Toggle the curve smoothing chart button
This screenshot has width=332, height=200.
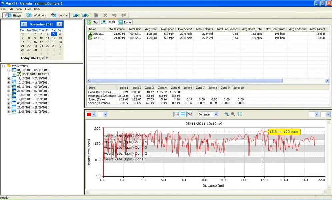(x=190, y=114)
